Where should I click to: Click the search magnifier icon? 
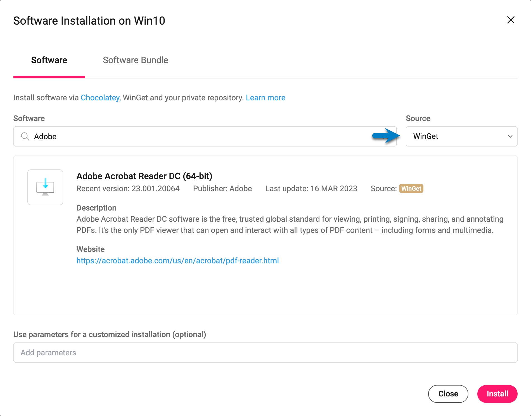[25, 136]
